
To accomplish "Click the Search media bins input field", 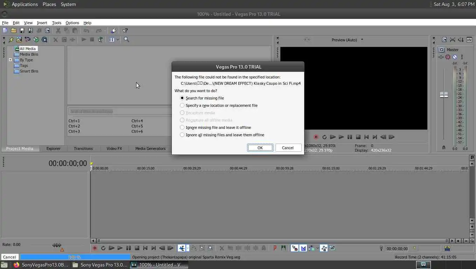I will (x=120, y=111).
